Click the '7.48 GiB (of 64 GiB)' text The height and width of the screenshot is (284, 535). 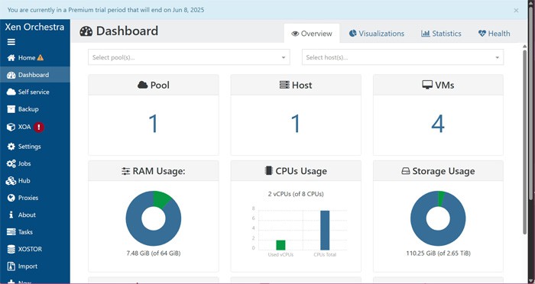154,253
